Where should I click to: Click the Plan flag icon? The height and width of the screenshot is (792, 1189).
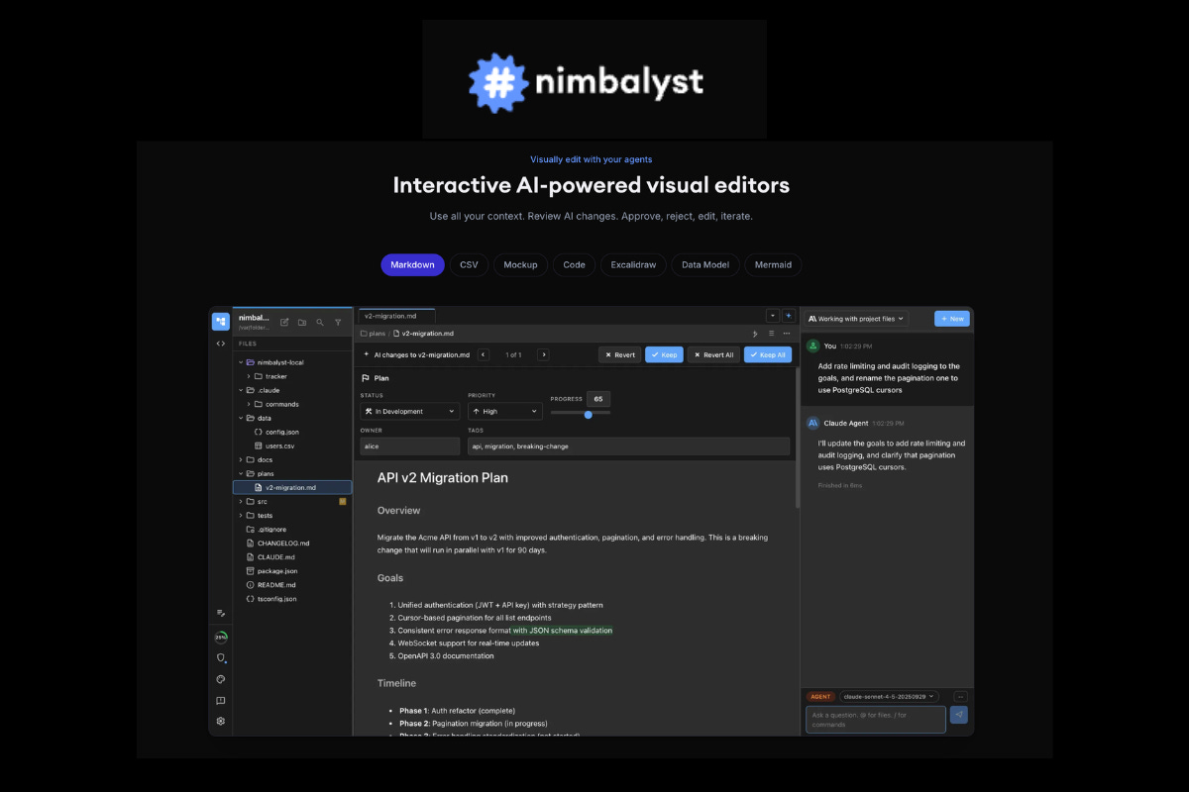[366, 378]
